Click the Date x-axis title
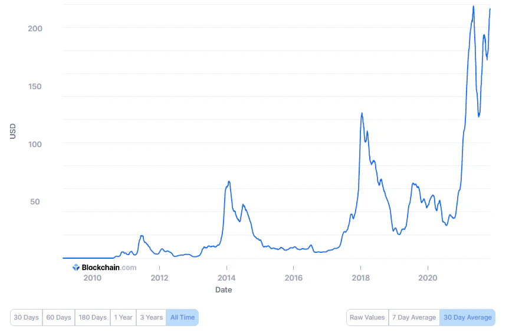Screen dimensions: 509x332 click(x=224, y=290)
